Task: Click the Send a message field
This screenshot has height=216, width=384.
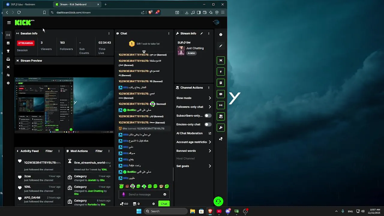Action: [x=144, y=194]
